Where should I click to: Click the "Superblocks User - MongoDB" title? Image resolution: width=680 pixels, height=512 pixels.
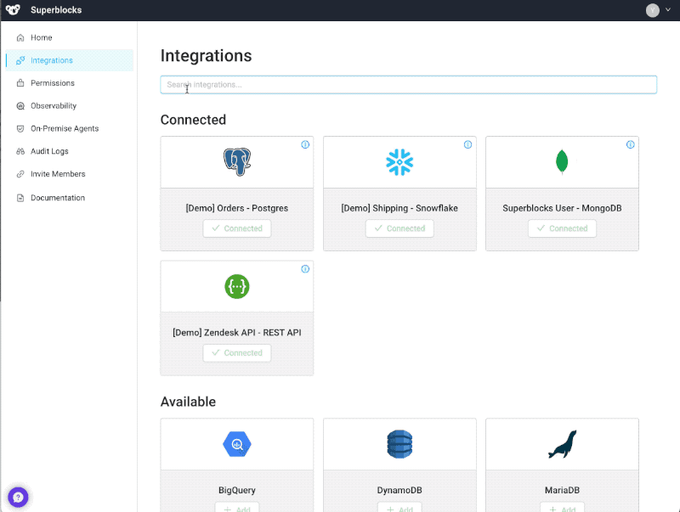562,208
